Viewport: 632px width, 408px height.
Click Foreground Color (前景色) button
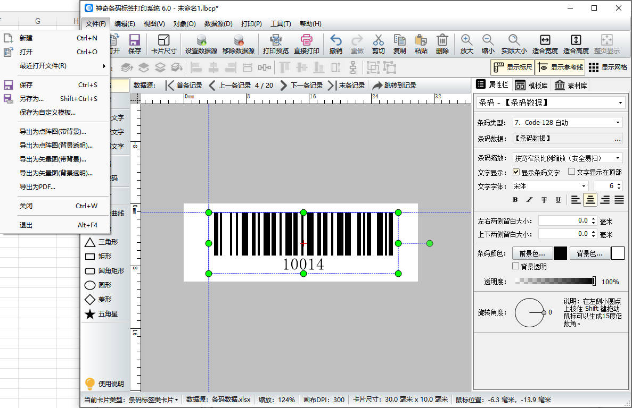click(x=532, y=253)
